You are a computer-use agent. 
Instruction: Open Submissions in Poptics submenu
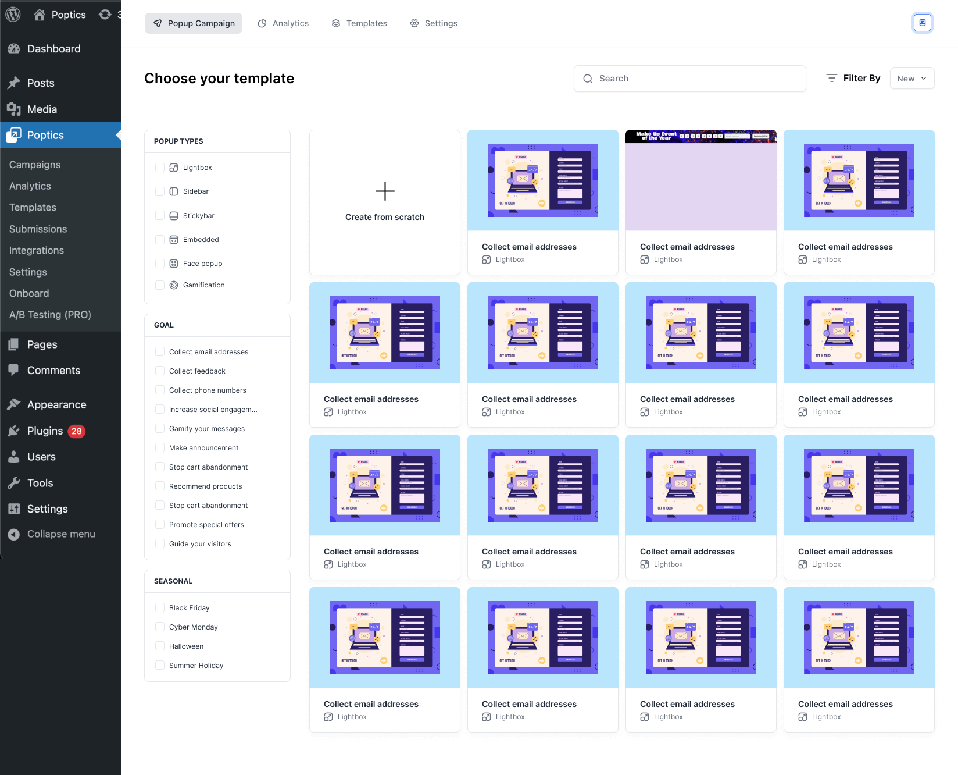[38, 229]
